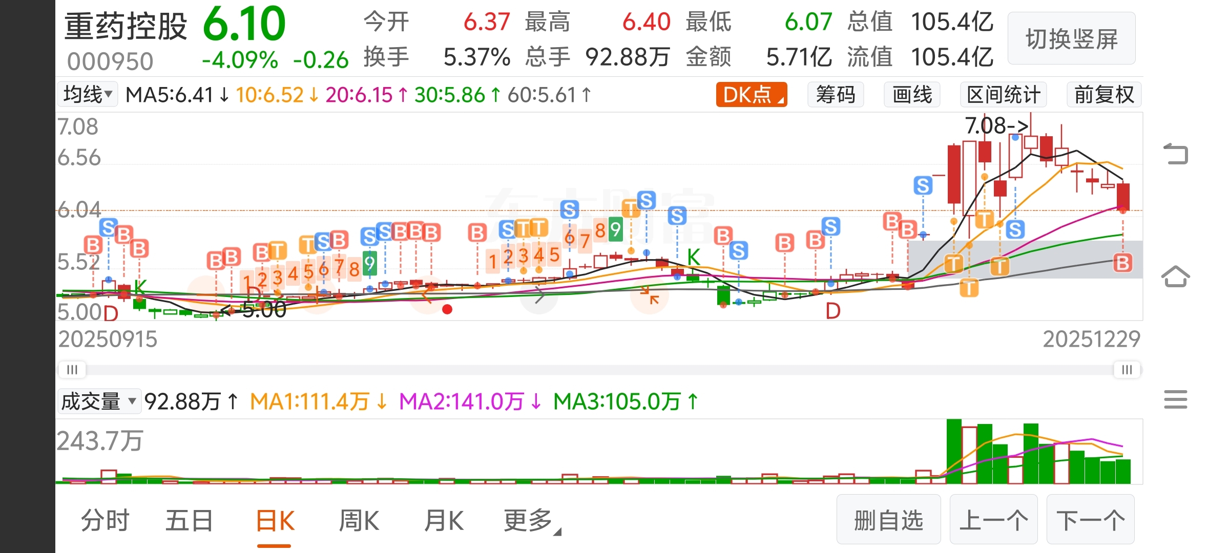This screenshot has height=553, width=1208.
Task: Toggle the 筹码 chip distribution view
Action: (x=835, y=95)
